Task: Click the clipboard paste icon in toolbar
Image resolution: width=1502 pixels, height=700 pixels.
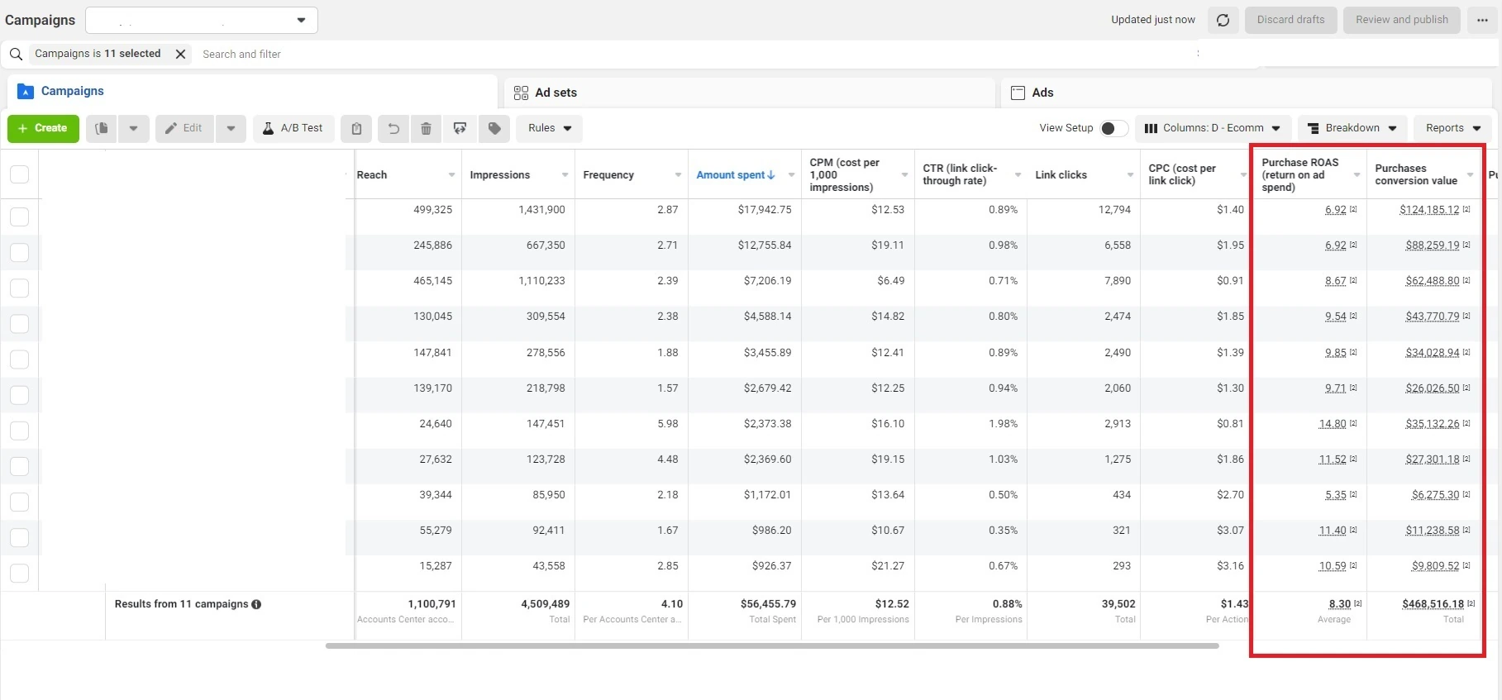Action: coord(356,129)
